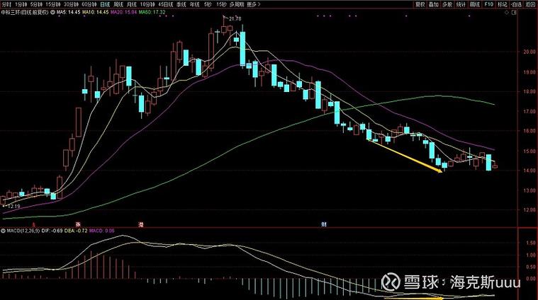
Task: Click the 画线 drawing tools button
Action: [x=474, y=4]
